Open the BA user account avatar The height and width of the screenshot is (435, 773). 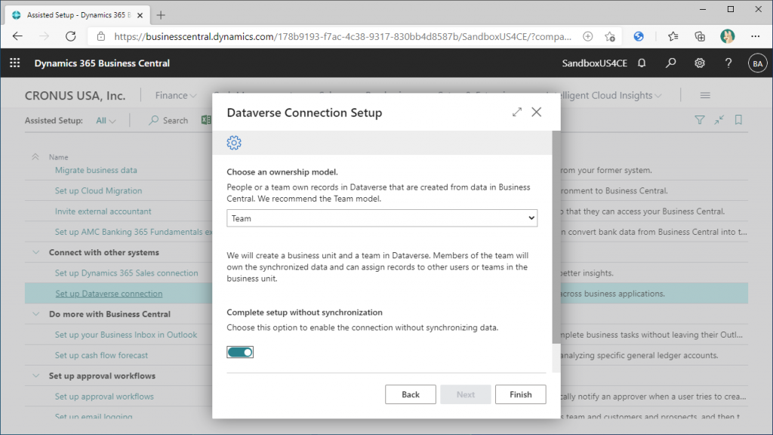click(757, 63)
